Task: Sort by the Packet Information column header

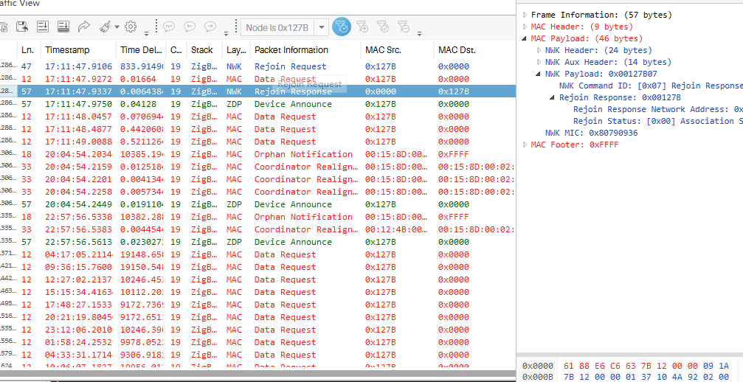Action: coord(305,49)
